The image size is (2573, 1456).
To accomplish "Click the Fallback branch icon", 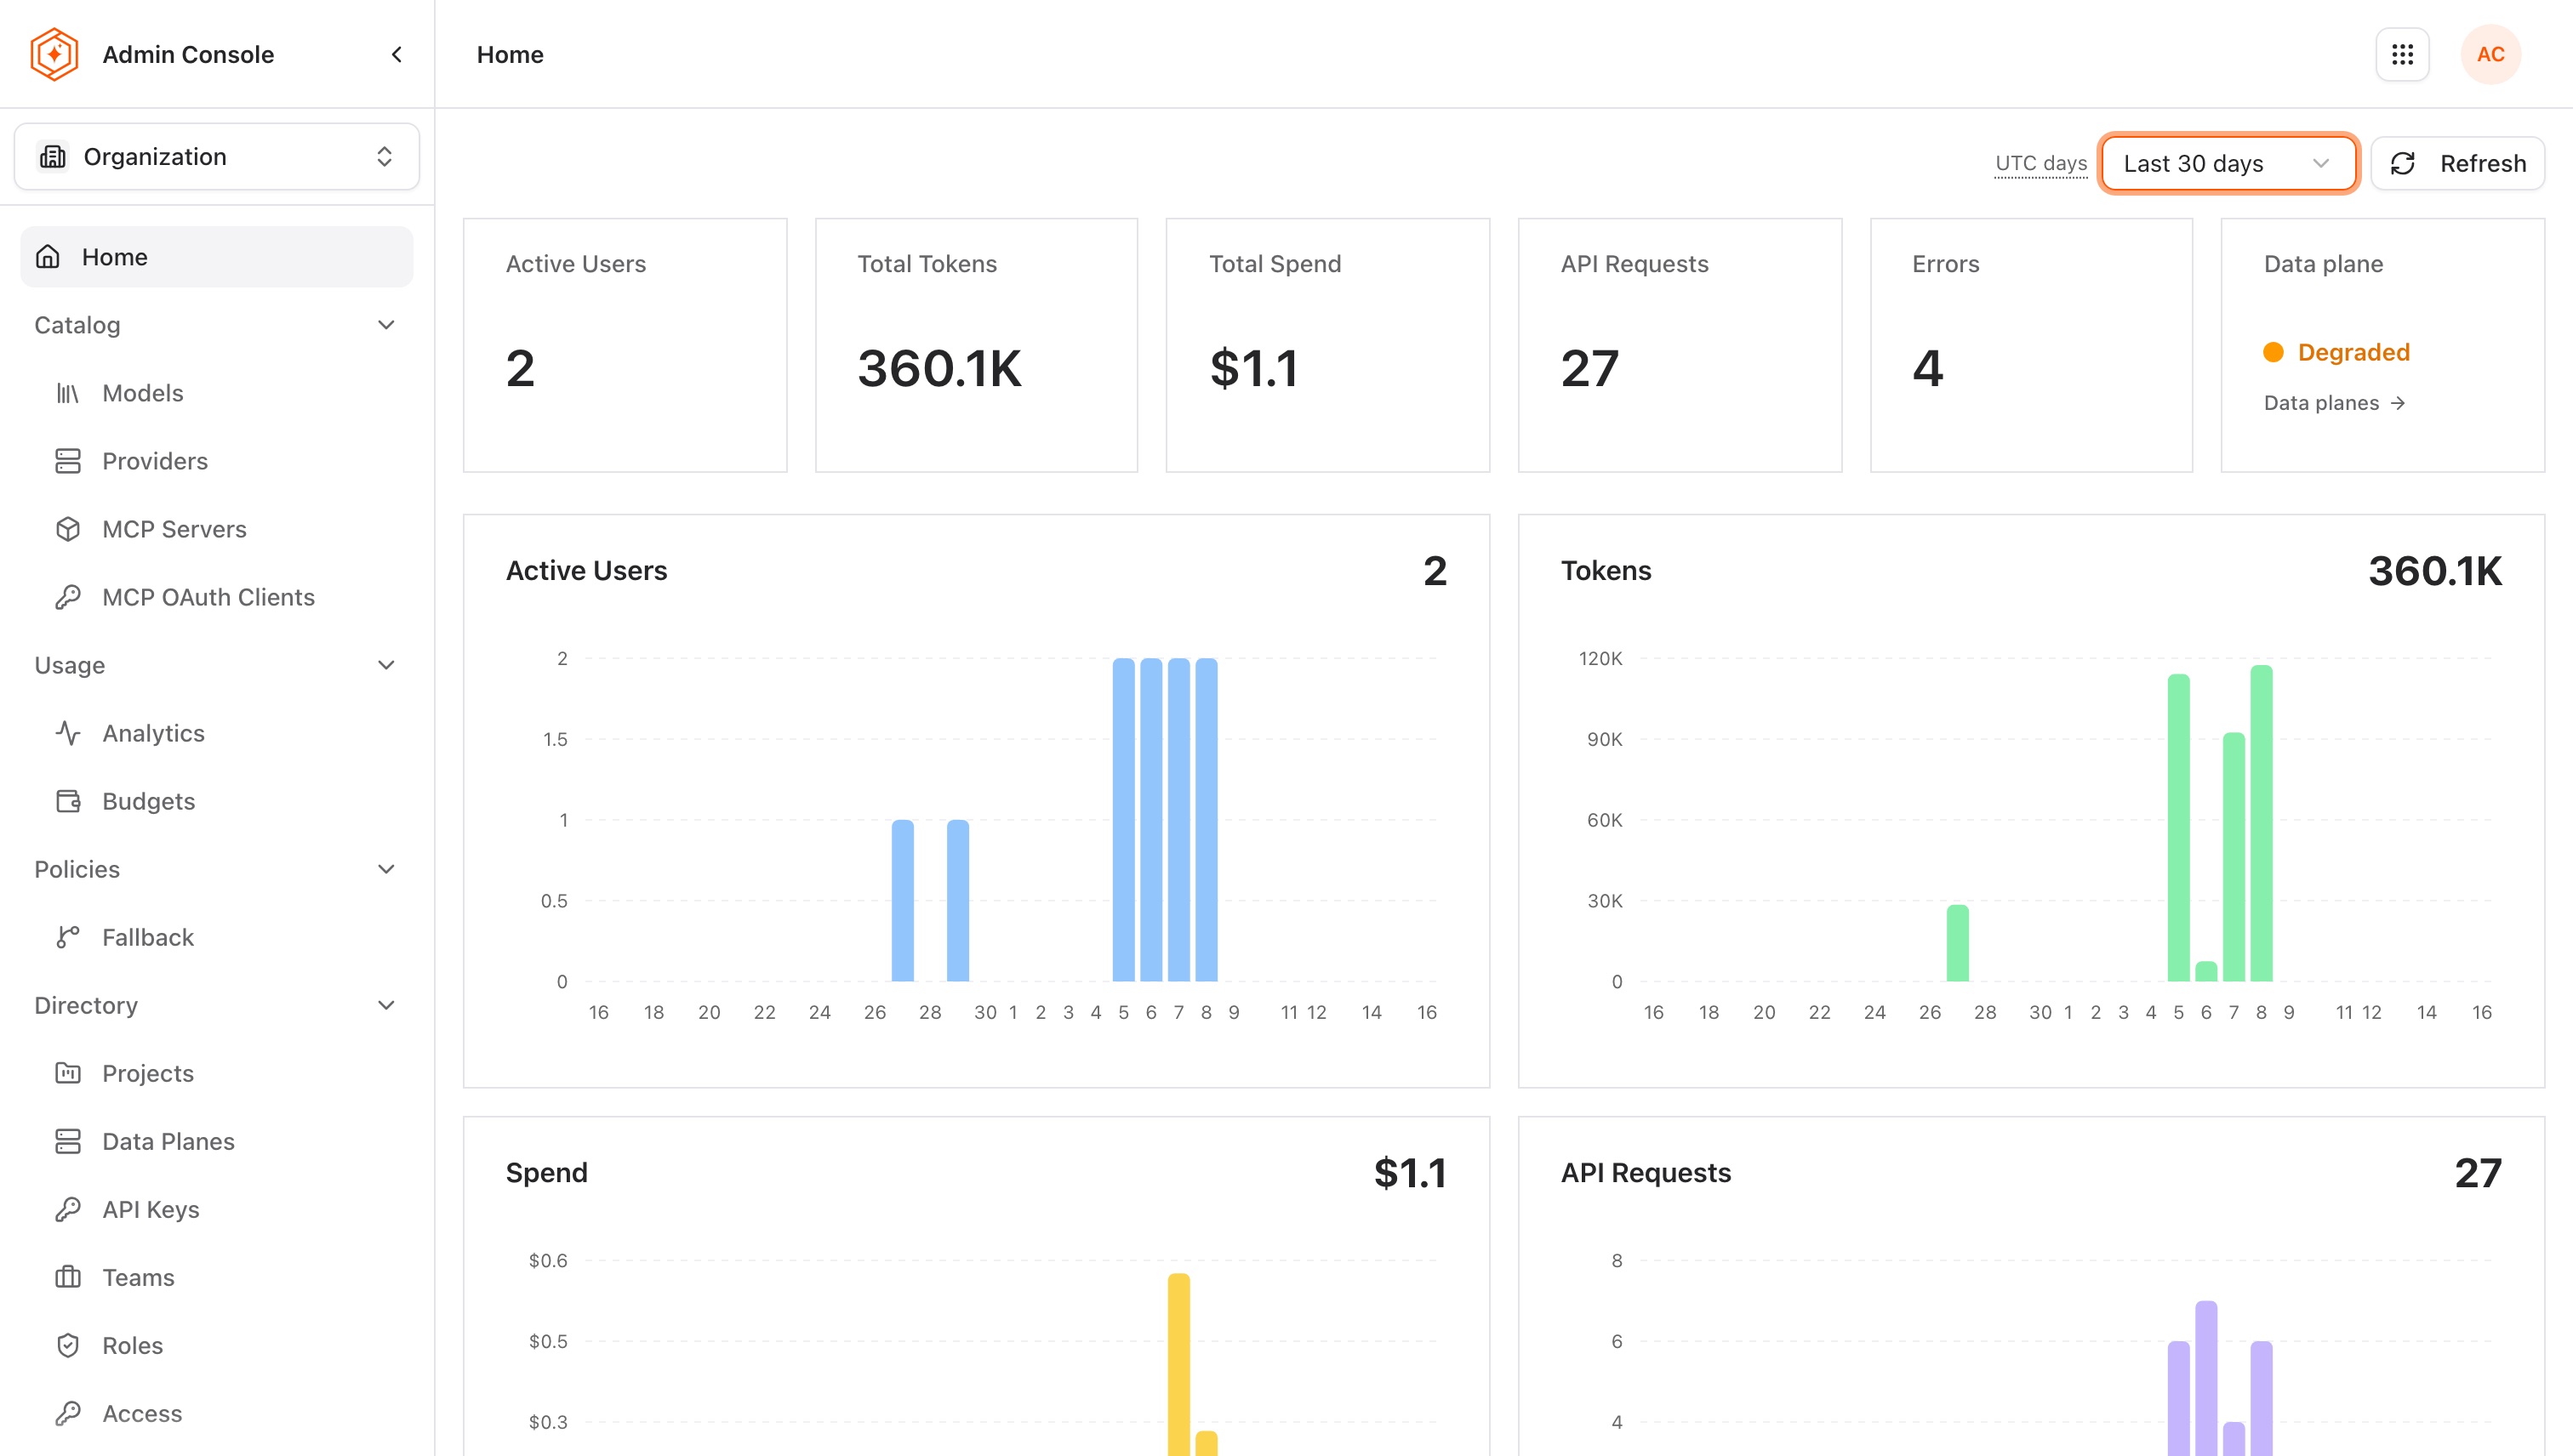I will [68, 937].
